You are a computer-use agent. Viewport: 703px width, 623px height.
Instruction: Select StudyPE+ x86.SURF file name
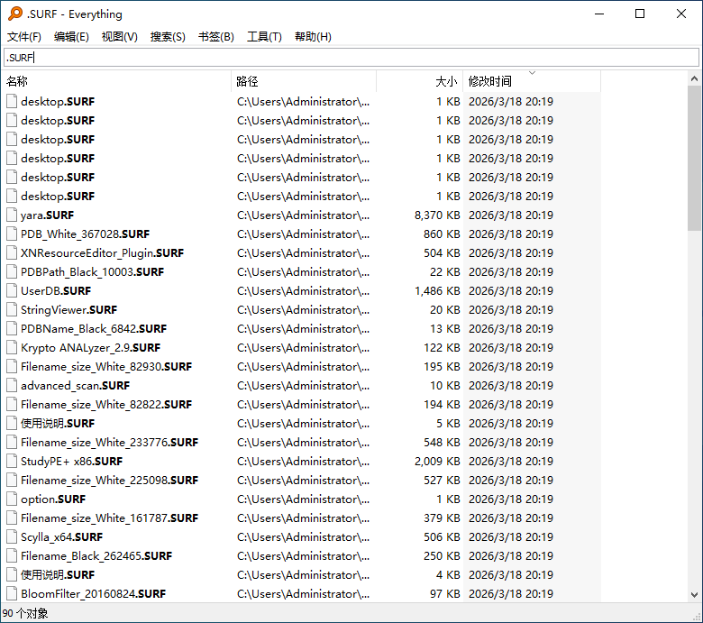71,462
